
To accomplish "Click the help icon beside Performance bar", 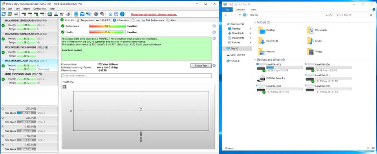I will point(214,26).
